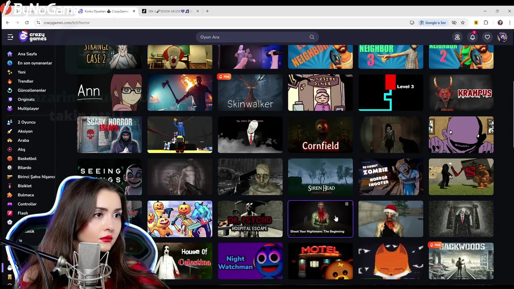Open the notifications bell icon

[x=473, y=37]
